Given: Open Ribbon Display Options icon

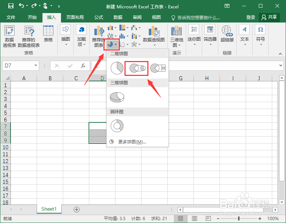Looking at the screenshot, I should [x=227, y=6].
